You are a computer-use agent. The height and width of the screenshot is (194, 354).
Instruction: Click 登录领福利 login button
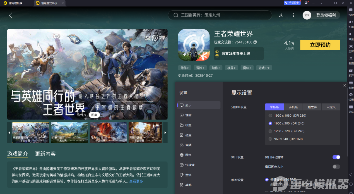tap(326, 15)
